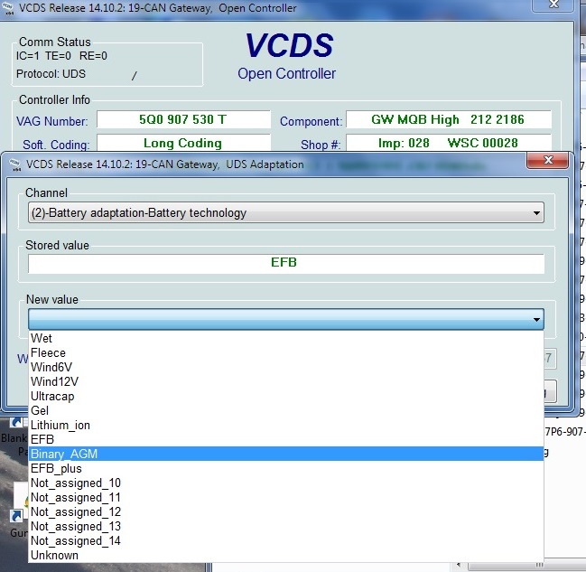586x572 pixels.
Task: Pick Not_assigned_11 from list
Action: [286, 498]
